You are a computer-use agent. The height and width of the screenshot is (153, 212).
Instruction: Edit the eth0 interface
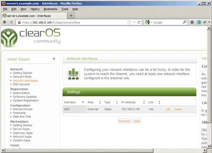(x=168, y=109)
